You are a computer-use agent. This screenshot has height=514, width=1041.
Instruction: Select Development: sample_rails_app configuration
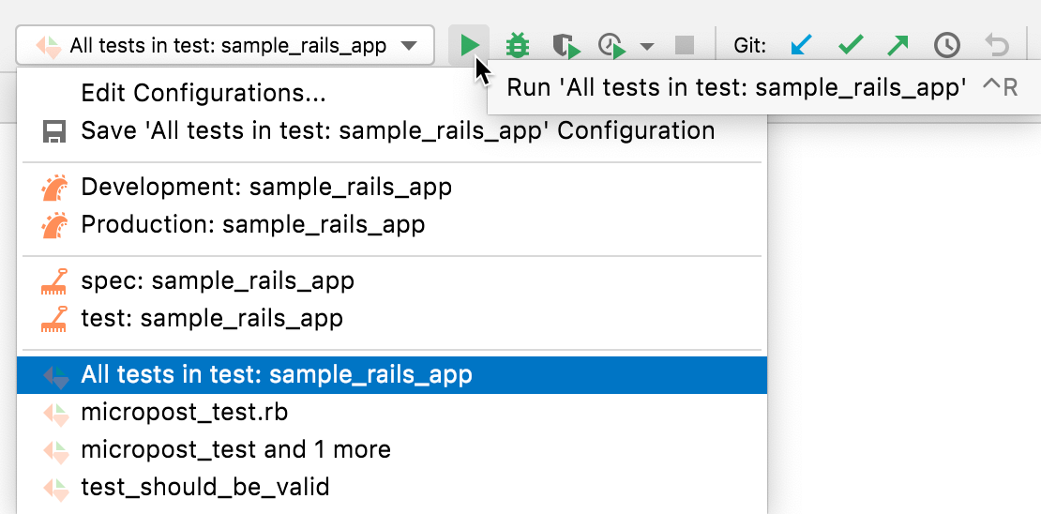(x=266, y=187)
